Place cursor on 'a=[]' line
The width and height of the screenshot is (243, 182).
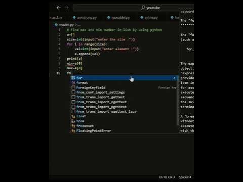click(71, 35)
